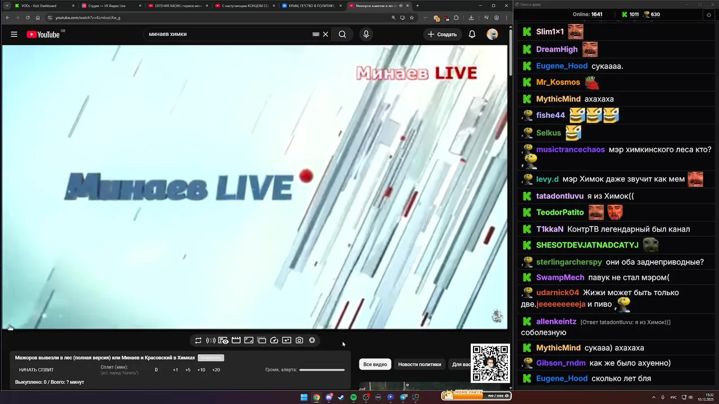Click the Выкуплено: 0 / Всего status text
This screenshot has height=404, width=719.
(x=49, y=382)
